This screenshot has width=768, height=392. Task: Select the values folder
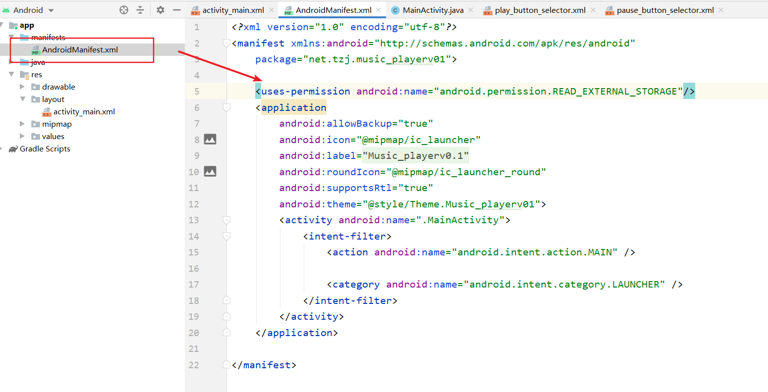(x=53, y=137)
